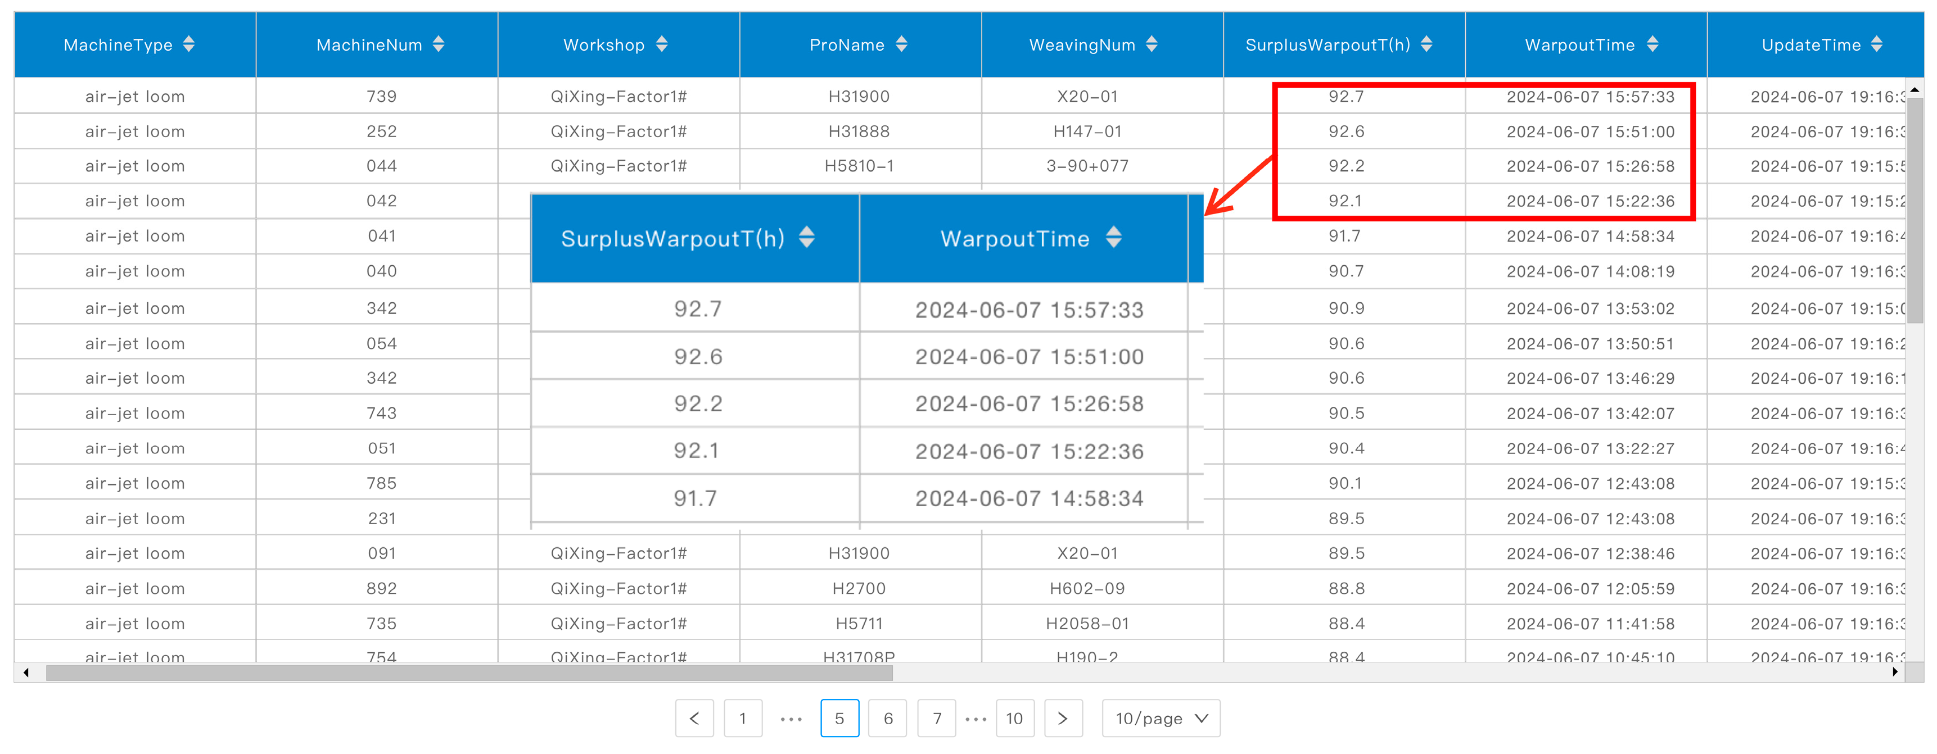Sort by MachineType column sort icon
Viewport: 1937px width, 754px height.
(189, 44)
